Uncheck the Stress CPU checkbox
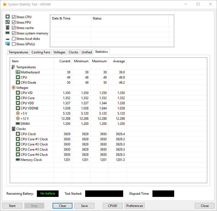Viewport: 217px width, 211px height. (14, 17)
